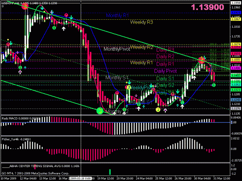Screen dimensions: 242x181
Task: Click the 24 Mar 04:00 time axis label
Action: pyautogui.click(x=144, y=179)
